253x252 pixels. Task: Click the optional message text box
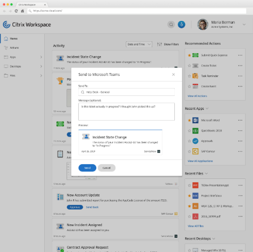(x=126, y=112)
